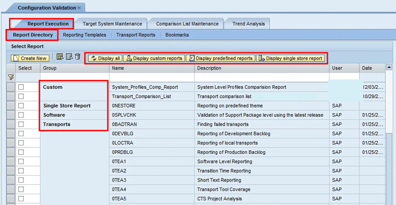The image size is (396, 205).
Task: Tick checkbox for 0TEA4 row
Action: [21, 190]
